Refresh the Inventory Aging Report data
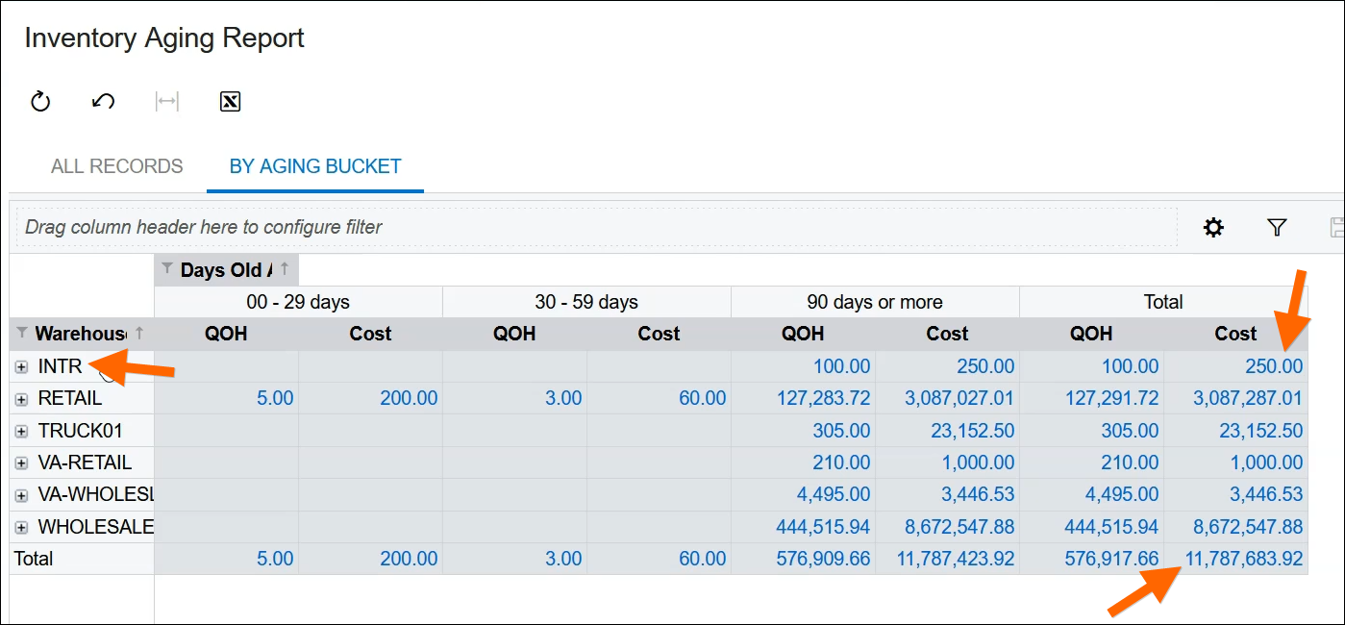Image resolution: width=1345 pixels, height=625 pixels. [39, 101]
